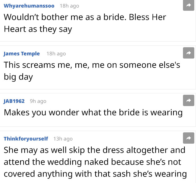Open the 9h ago comment permalink

(38, 101)
